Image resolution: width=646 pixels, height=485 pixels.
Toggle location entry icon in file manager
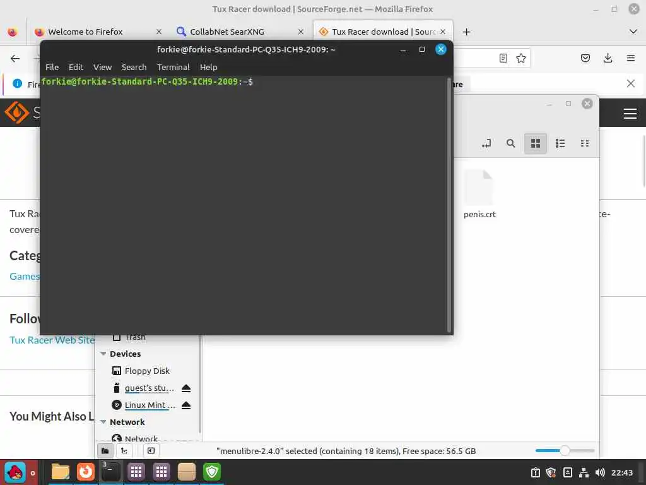pos(486,143)
